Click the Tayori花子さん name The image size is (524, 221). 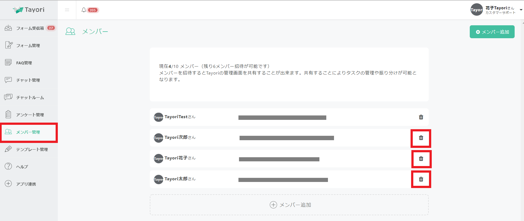click(180, 158)
